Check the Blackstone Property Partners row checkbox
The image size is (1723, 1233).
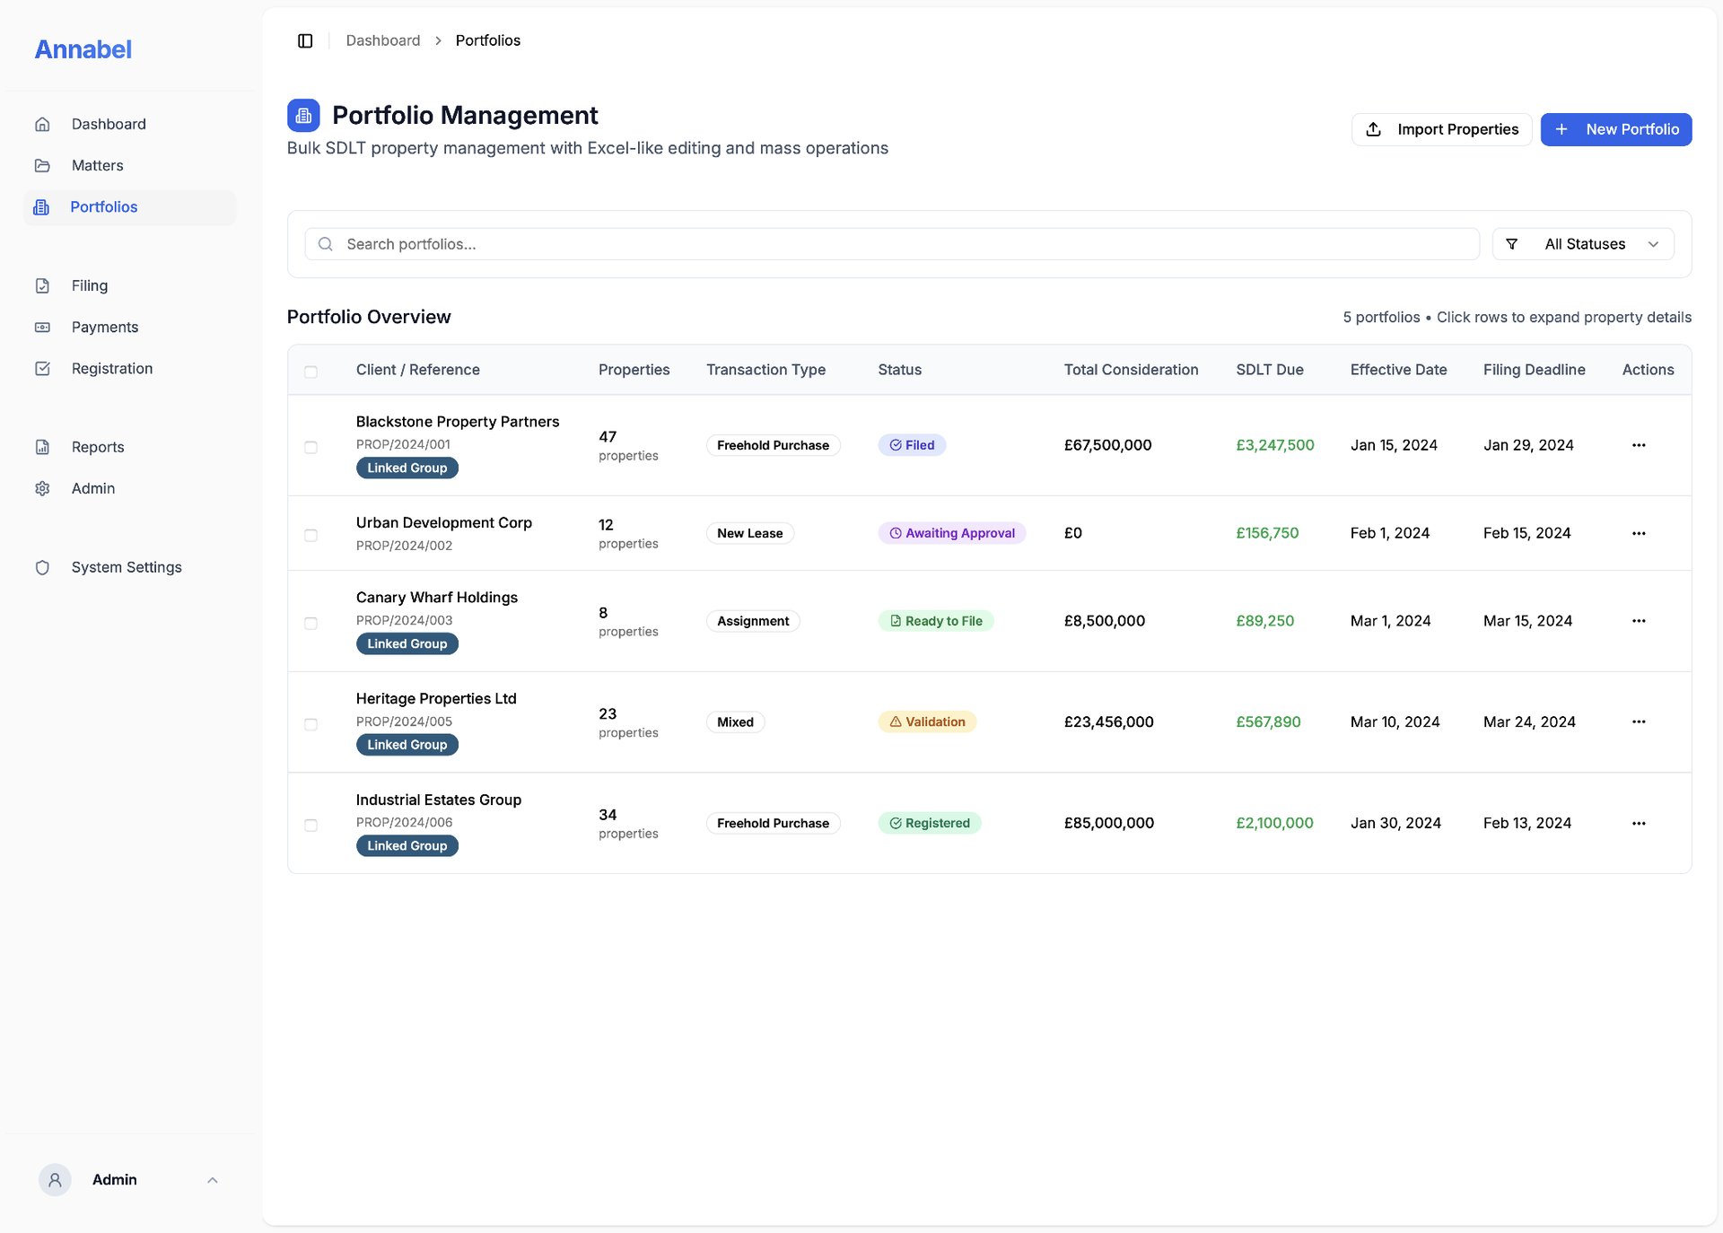pyautogui.click(x=311, y=445)
